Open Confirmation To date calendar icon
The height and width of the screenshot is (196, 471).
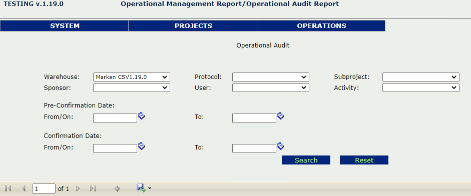pos(281,146)
